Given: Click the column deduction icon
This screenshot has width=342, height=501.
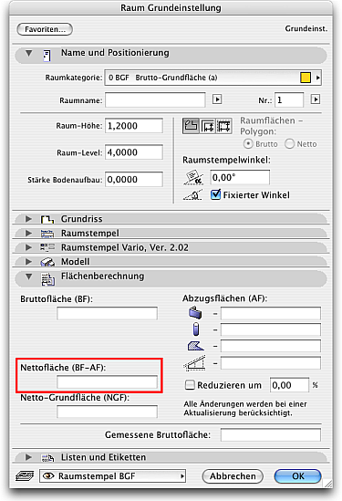Looking at the screenshot, I should tap(196, 329).
